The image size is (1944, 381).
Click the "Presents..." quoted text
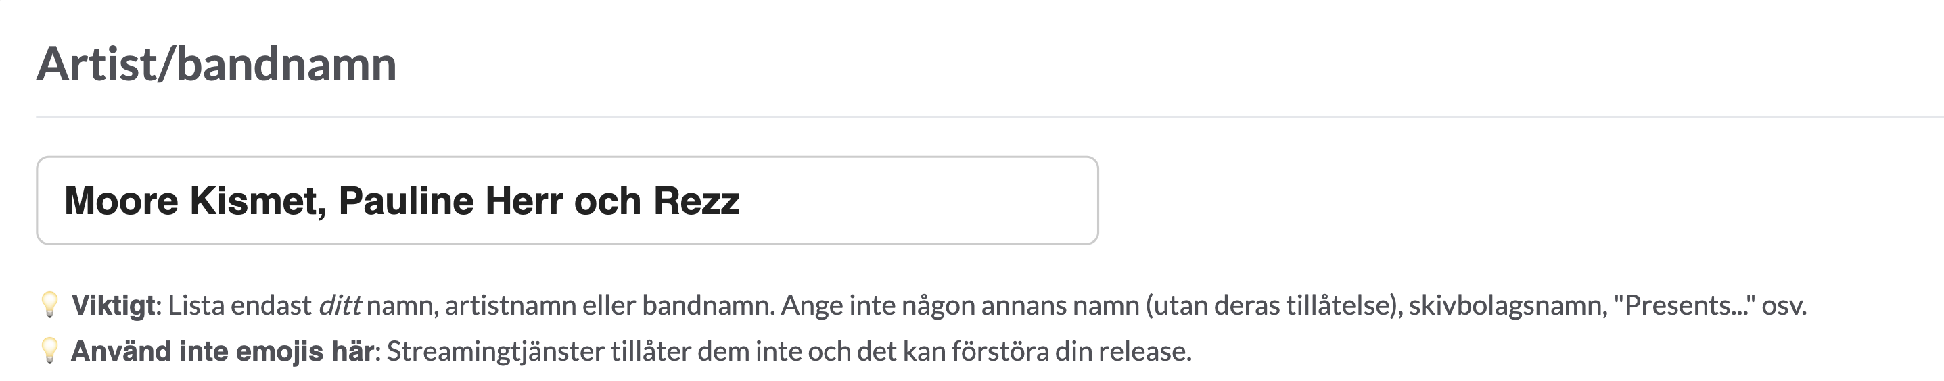(x=1684, y=305)
